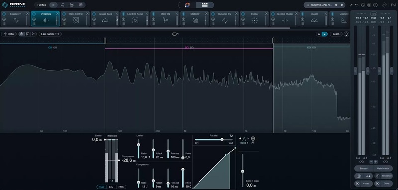Screen dimensions: 398x190
Task: Open the Dynamic EQ module icon
Action: [x=225, y=20]
